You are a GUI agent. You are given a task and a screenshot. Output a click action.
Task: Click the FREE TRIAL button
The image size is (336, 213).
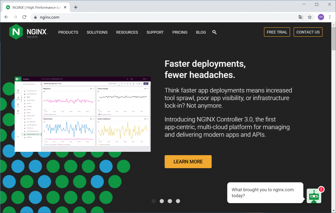(x=277, y=32)
